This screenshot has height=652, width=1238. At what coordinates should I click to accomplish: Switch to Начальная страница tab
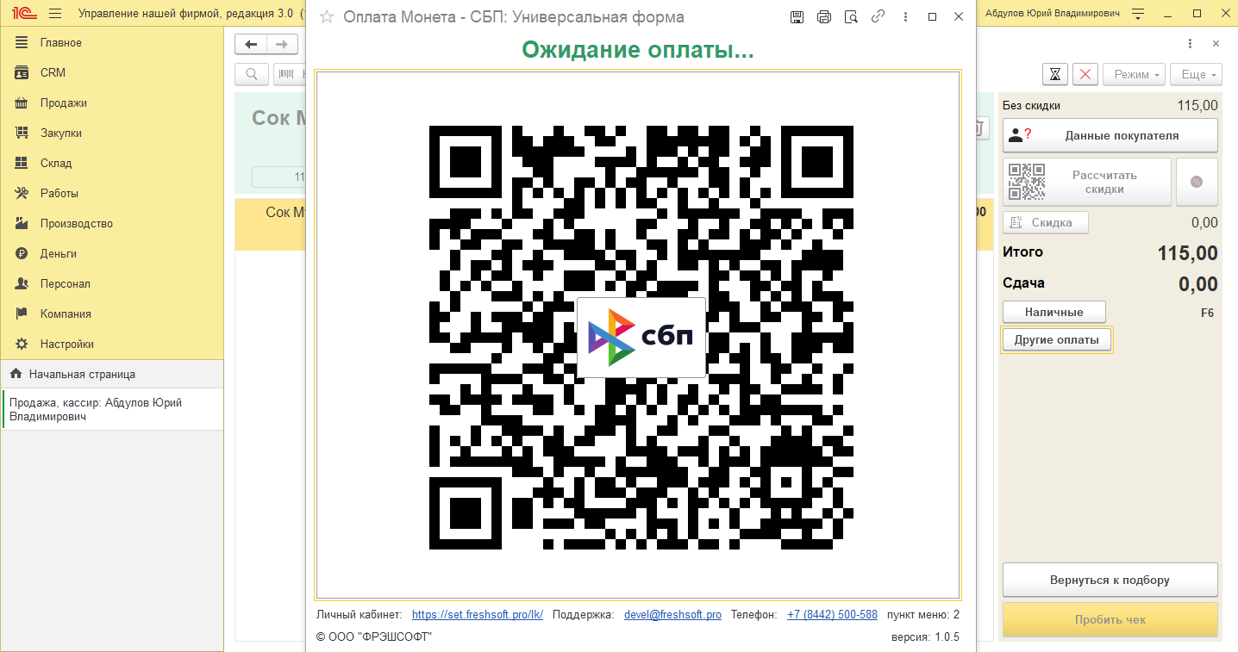(x=112, y=374)
